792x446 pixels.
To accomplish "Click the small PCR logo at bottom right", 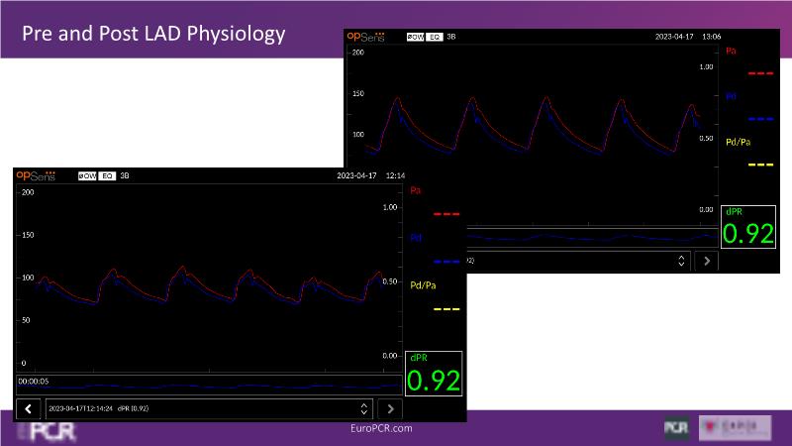I will tap(676, 427).
